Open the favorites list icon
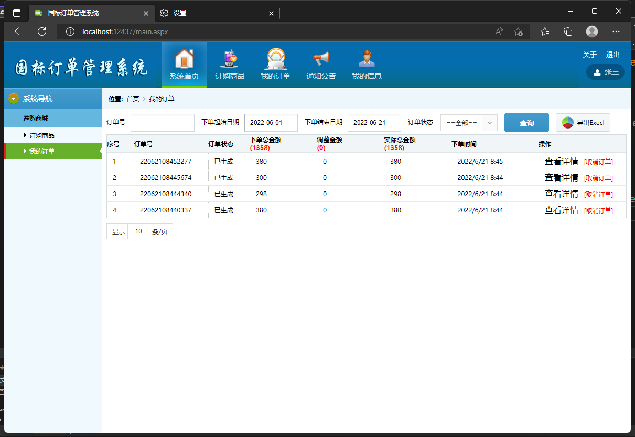635x437 pixels. click(545, 31)
